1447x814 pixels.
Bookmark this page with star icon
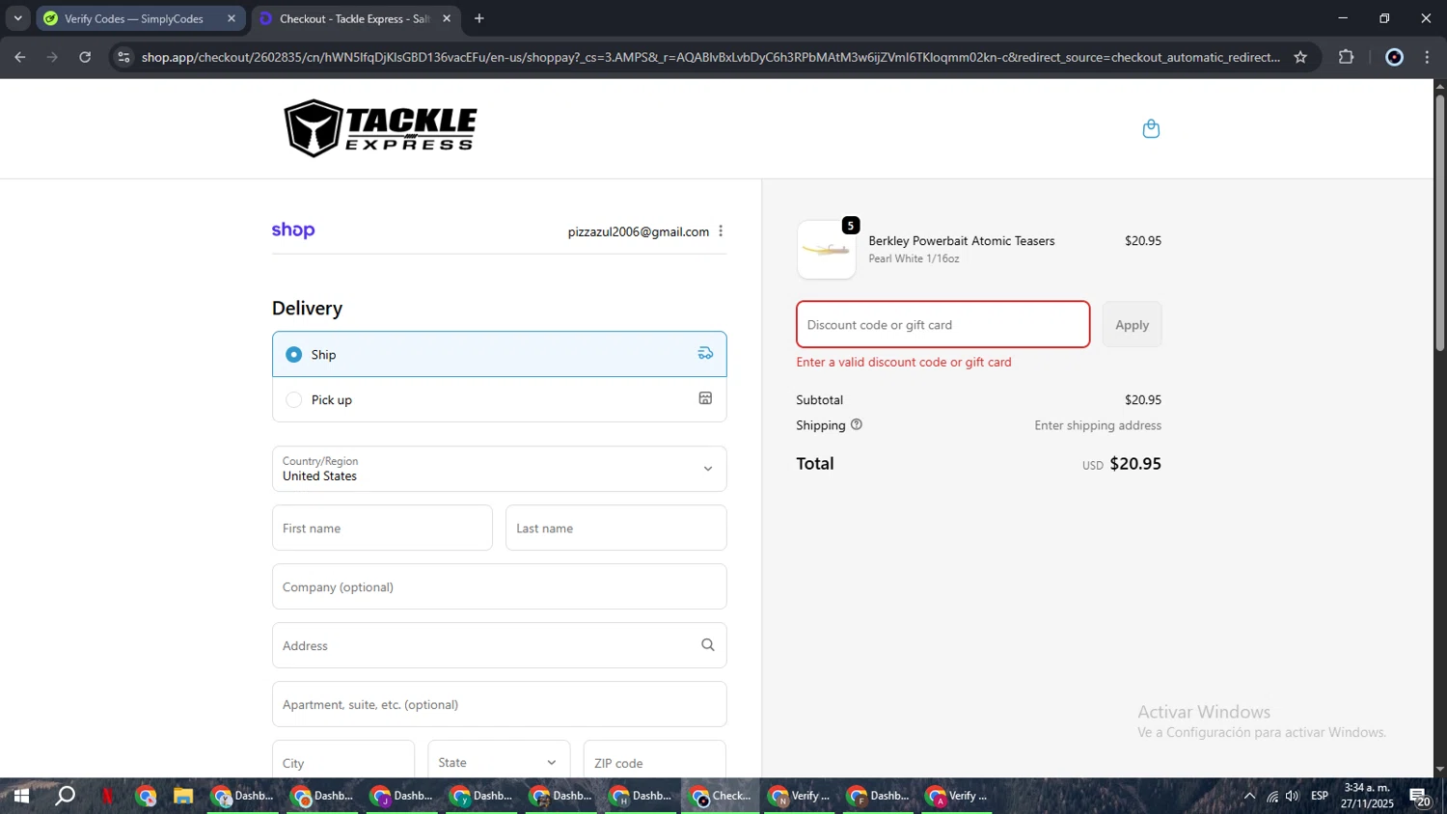pos(1300,57)
